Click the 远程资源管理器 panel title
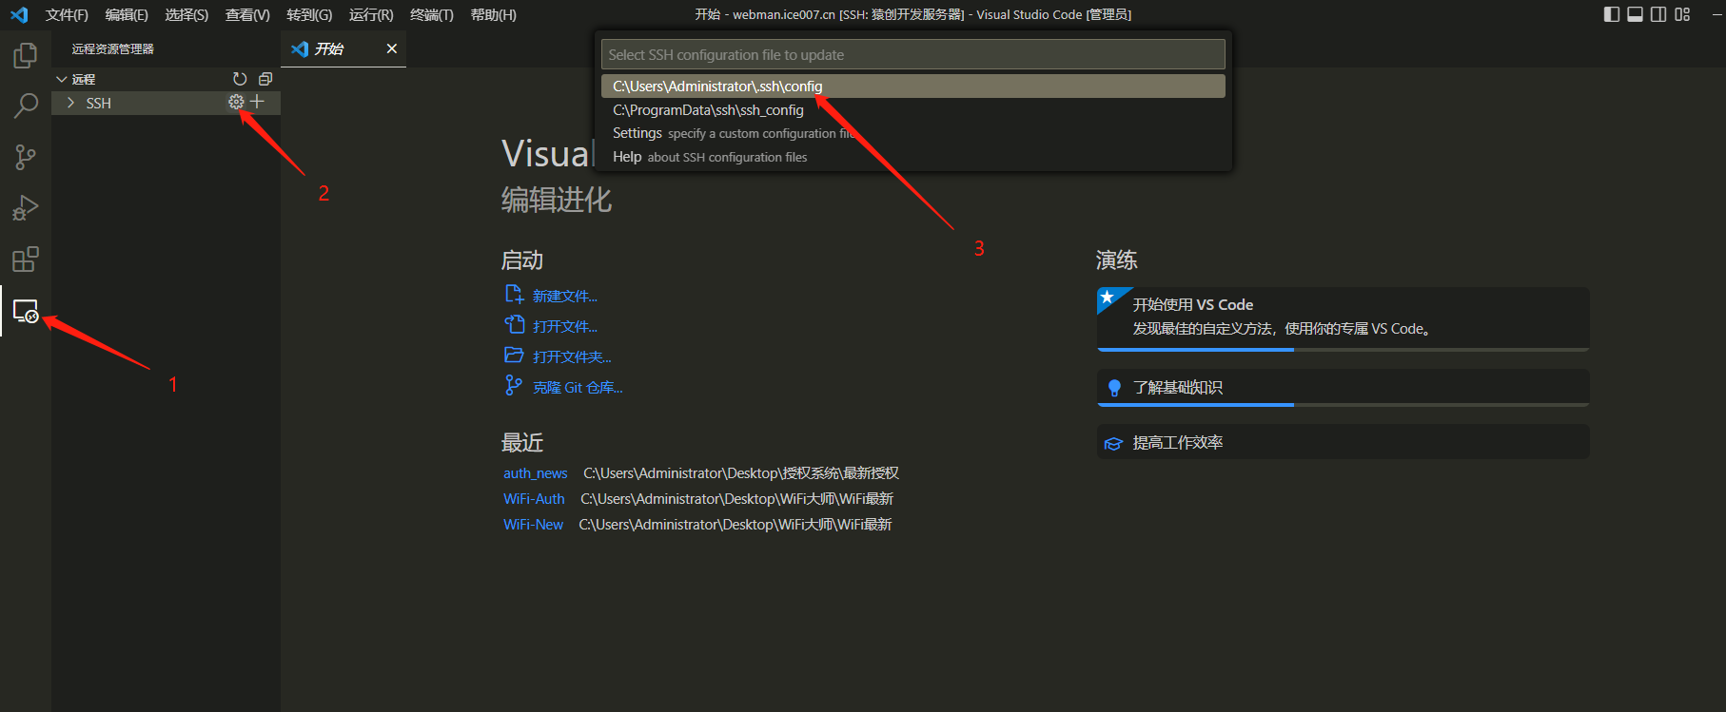1726x712 pixels. pos(112,48)
